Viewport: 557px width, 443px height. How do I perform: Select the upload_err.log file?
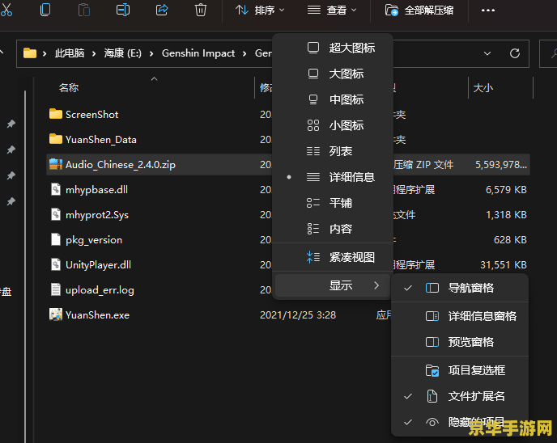tap(100, 290)
